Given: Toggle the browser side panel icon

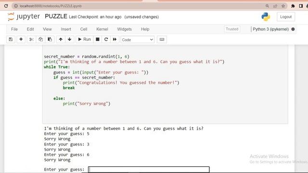Looking at the screenshot, I should 301,6.
